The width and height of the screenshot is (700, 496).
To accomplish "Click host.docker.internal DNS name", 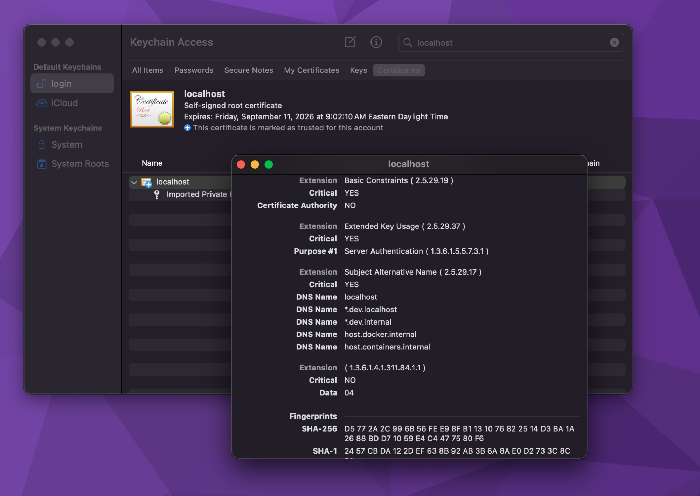I will click(x=380, y=334).
